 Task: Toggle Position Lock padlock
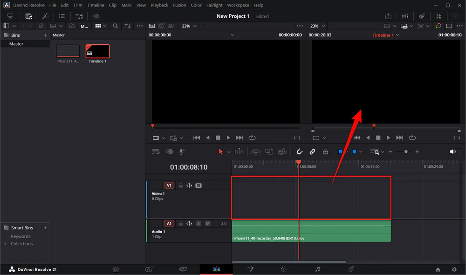tap(325, 151)
